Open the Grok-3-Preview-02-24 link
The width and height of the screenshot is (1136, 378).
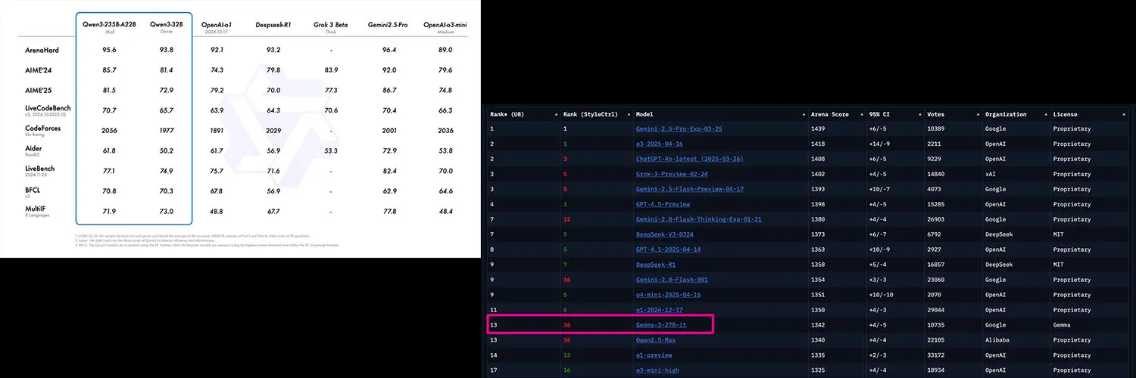click(x=673, y=174)
